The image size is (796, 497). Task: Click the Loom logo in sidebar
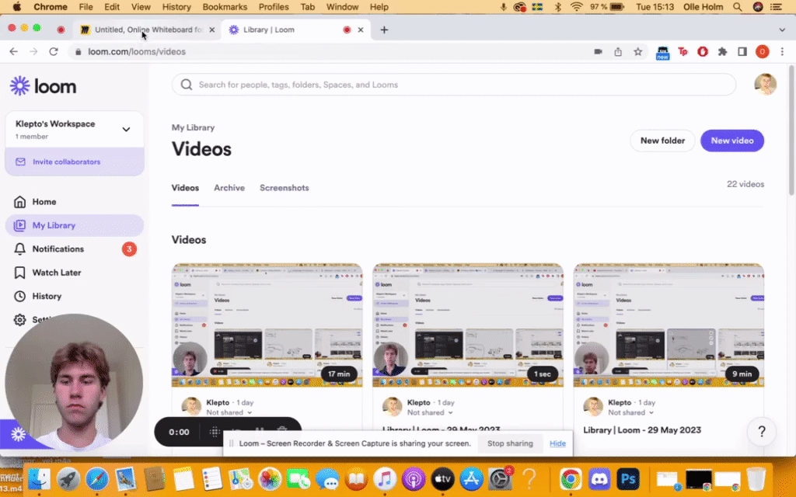[x=44, y=86]
